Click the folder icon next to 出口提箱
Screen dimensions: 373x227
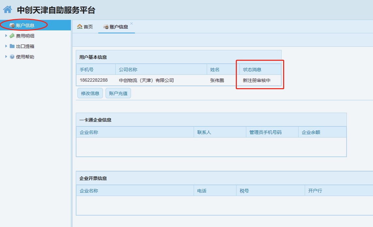tap(12, 46)
